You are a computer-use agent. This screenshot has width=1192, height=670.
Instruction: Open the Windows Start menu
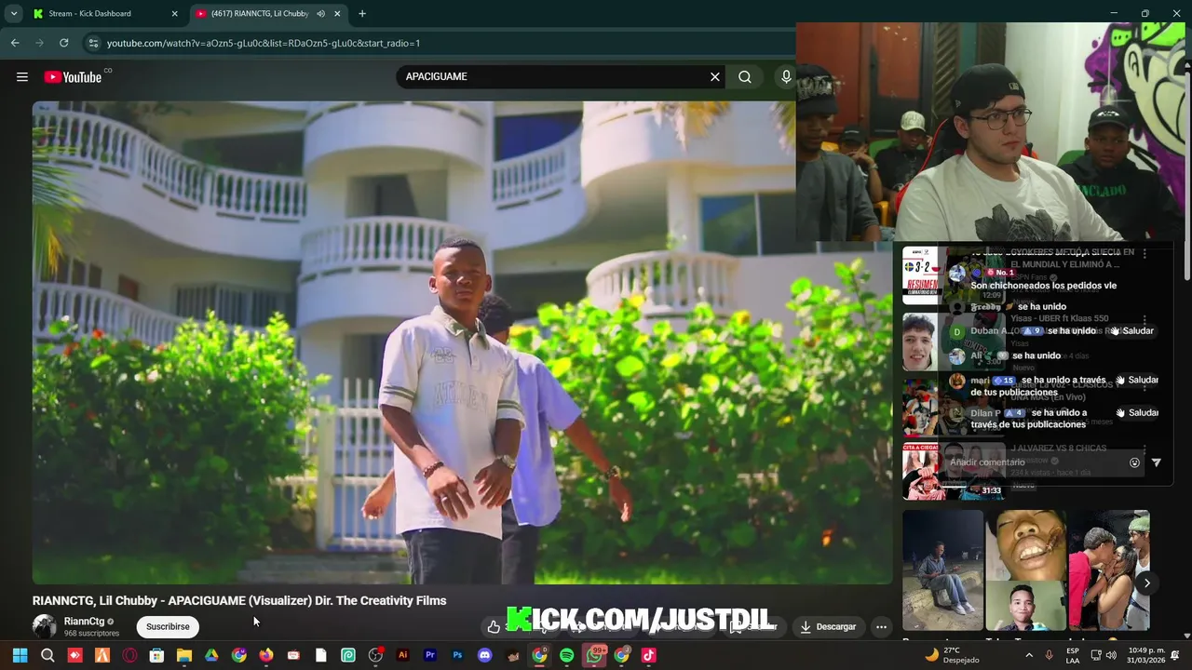(20, 655)
